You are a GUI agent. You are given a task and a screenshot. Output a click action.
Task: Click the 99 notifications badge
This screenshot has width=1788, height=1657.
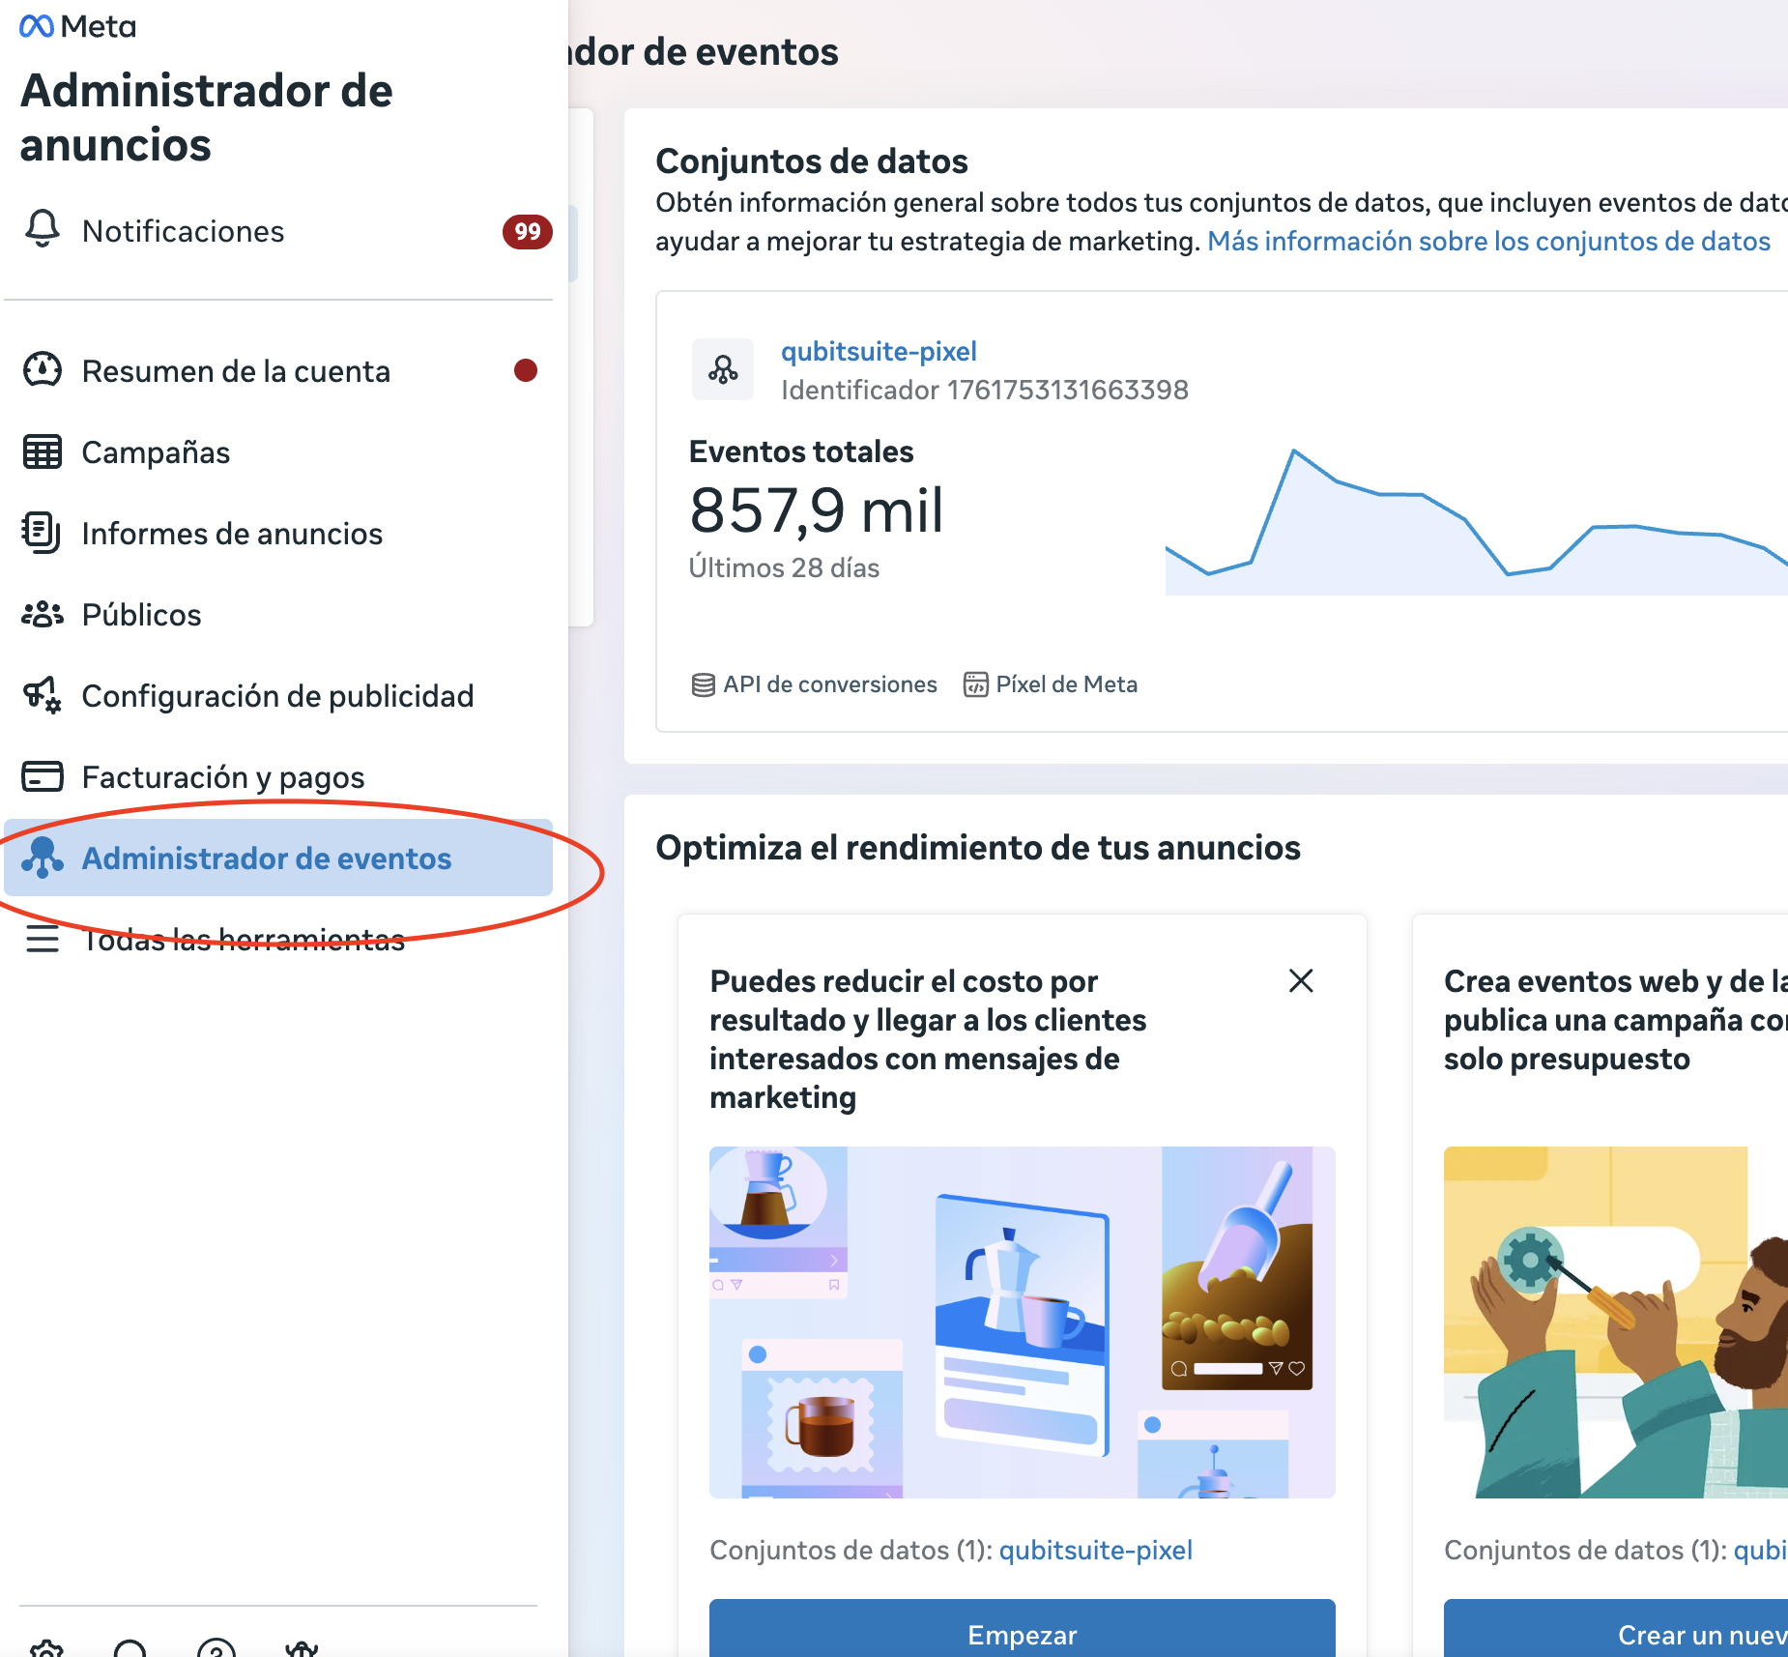[527, 232]
